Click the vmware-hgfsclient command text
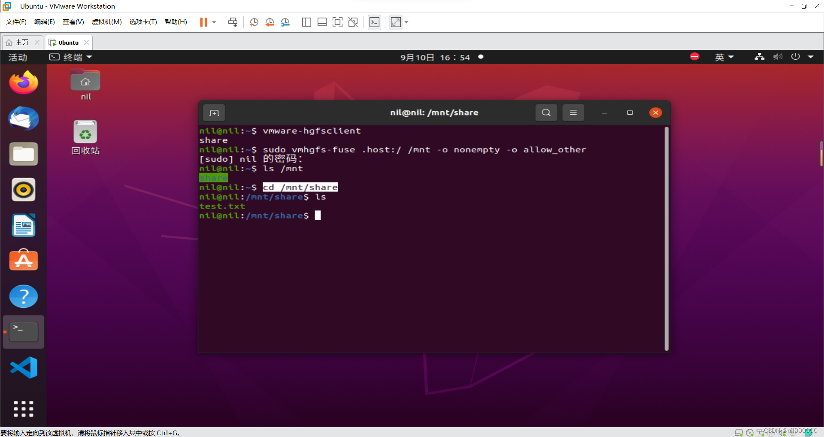Image resolution: width=824 pixels, height=437 pixels. pyautogui.click(x=312, y=130)
